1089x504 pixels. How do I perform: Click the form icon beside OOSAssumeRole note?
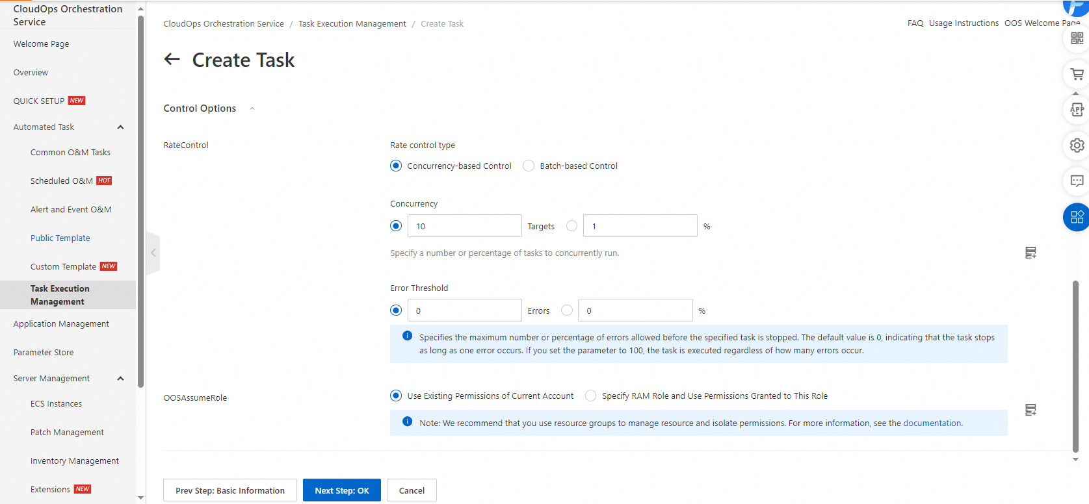click(x=1030, y=410)
